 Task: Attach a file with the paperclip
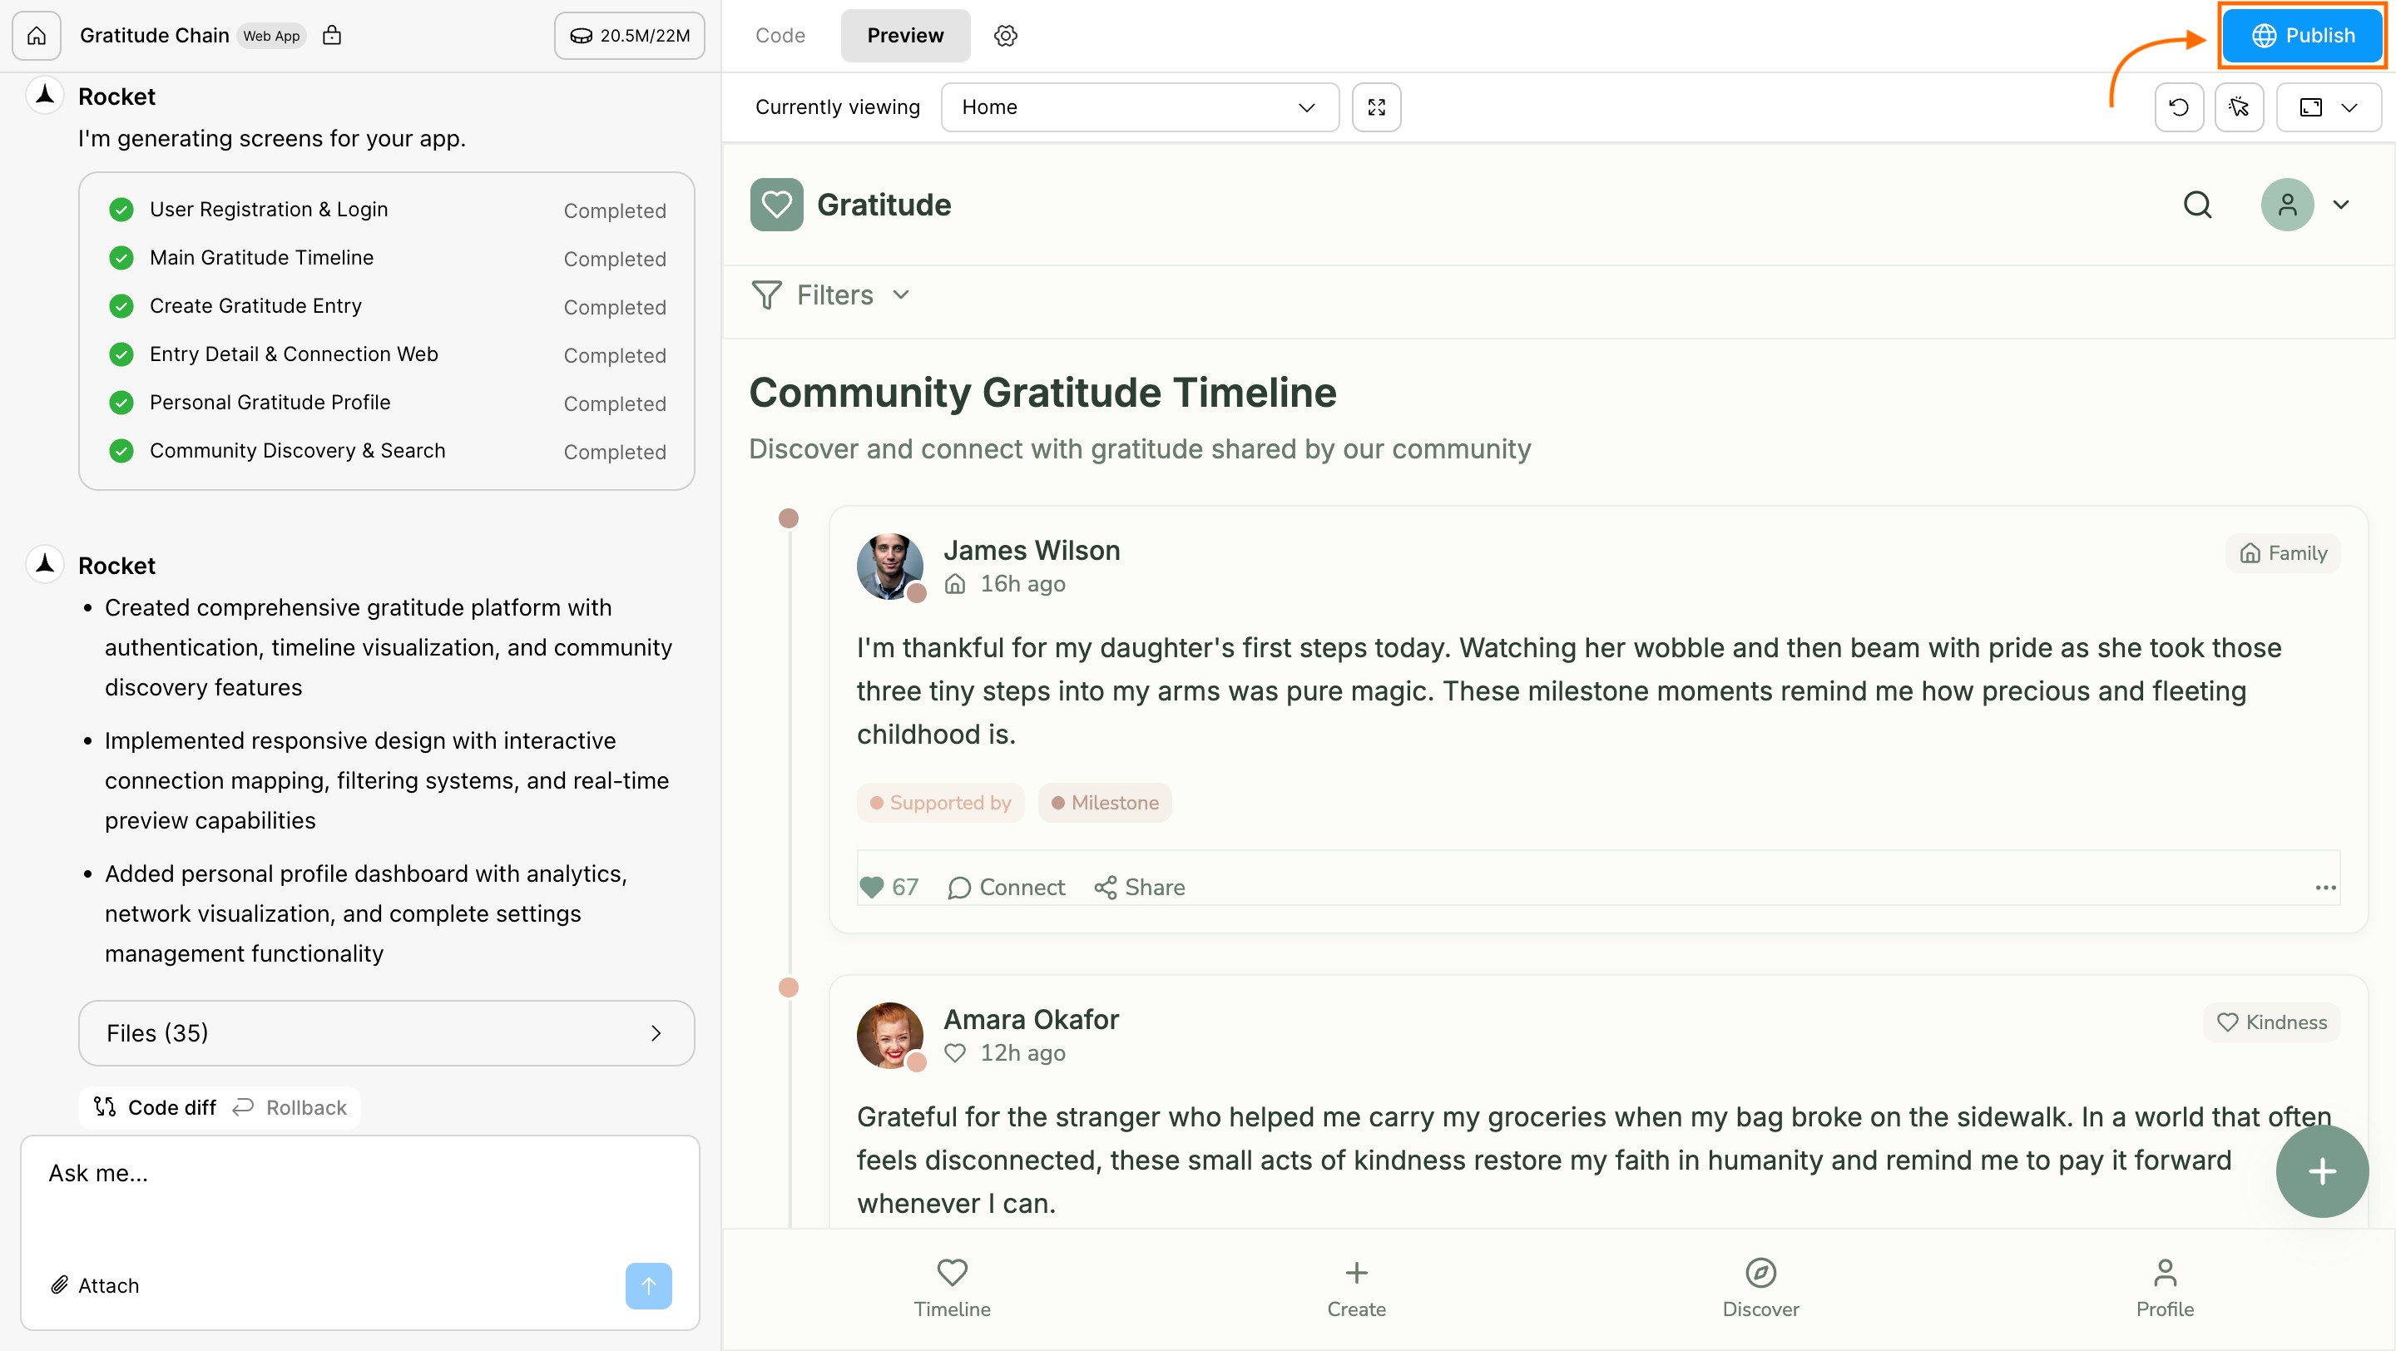pyautogui.click(x=95, y=1285)
